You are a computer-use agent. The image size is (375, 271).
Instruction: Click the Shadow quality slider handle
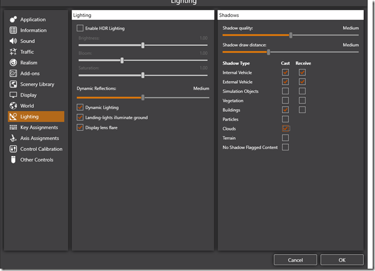coord(291,35)
